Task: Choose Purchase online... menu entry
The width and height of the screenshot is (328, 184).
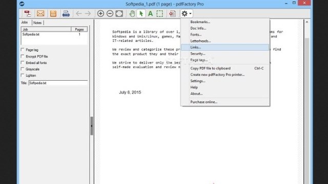Action: pyautogui.click(x=225, y=102)
